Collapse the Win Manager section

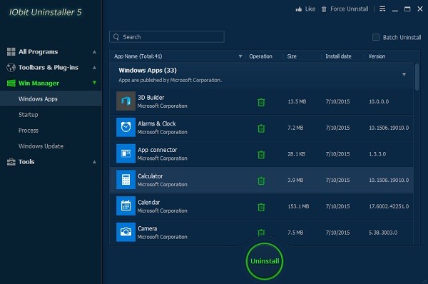94,83
